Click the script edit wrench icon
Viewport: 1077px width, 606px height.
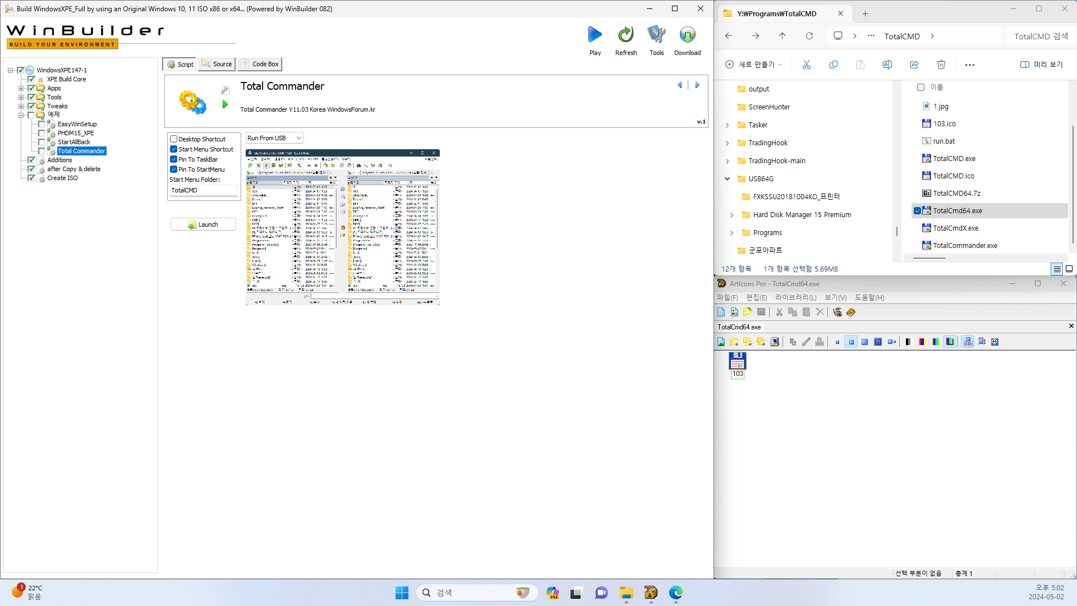pyautogui.click(x=225, y=90)
